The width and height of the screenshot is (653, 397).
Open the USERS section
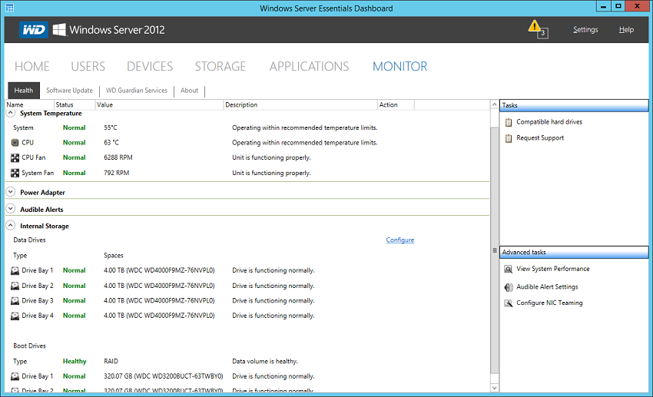pyautogui.click(x=88, y=67)
